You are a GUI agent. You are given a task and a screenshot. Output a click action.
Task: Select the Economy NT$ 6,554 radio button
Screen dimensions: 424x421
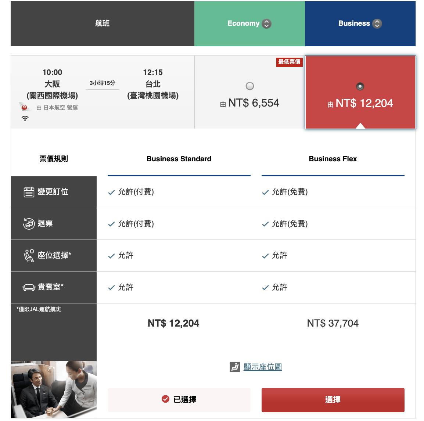pos(249,86)
